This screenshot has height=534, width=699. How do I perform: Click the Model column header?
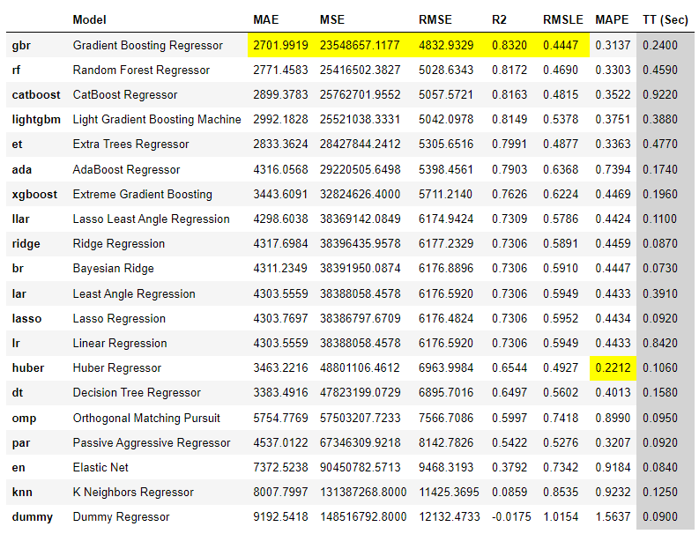[89, 19]
